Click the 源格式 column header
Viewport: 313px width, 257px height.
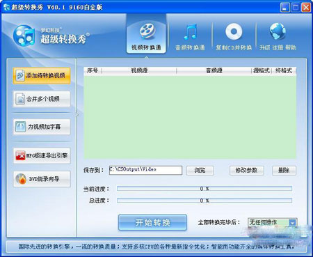[x=262, y=70]
